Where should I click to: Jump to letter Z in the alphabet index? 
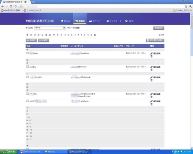pyautogui.click(x=91, y=35)
